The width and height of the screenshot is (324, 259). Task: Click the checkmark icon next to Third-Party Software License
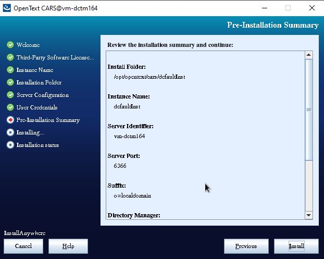10,57
